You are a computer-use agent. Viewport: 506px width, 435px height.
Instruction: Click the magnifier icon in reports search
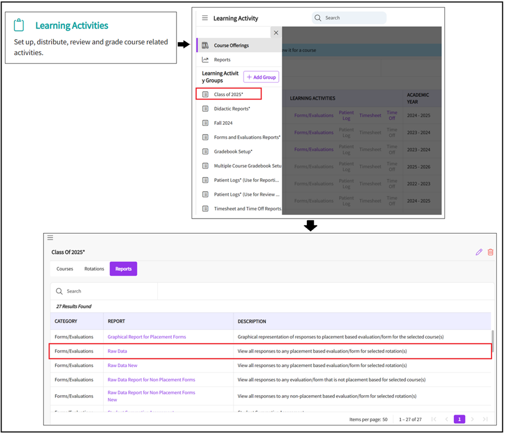[59, 291]
